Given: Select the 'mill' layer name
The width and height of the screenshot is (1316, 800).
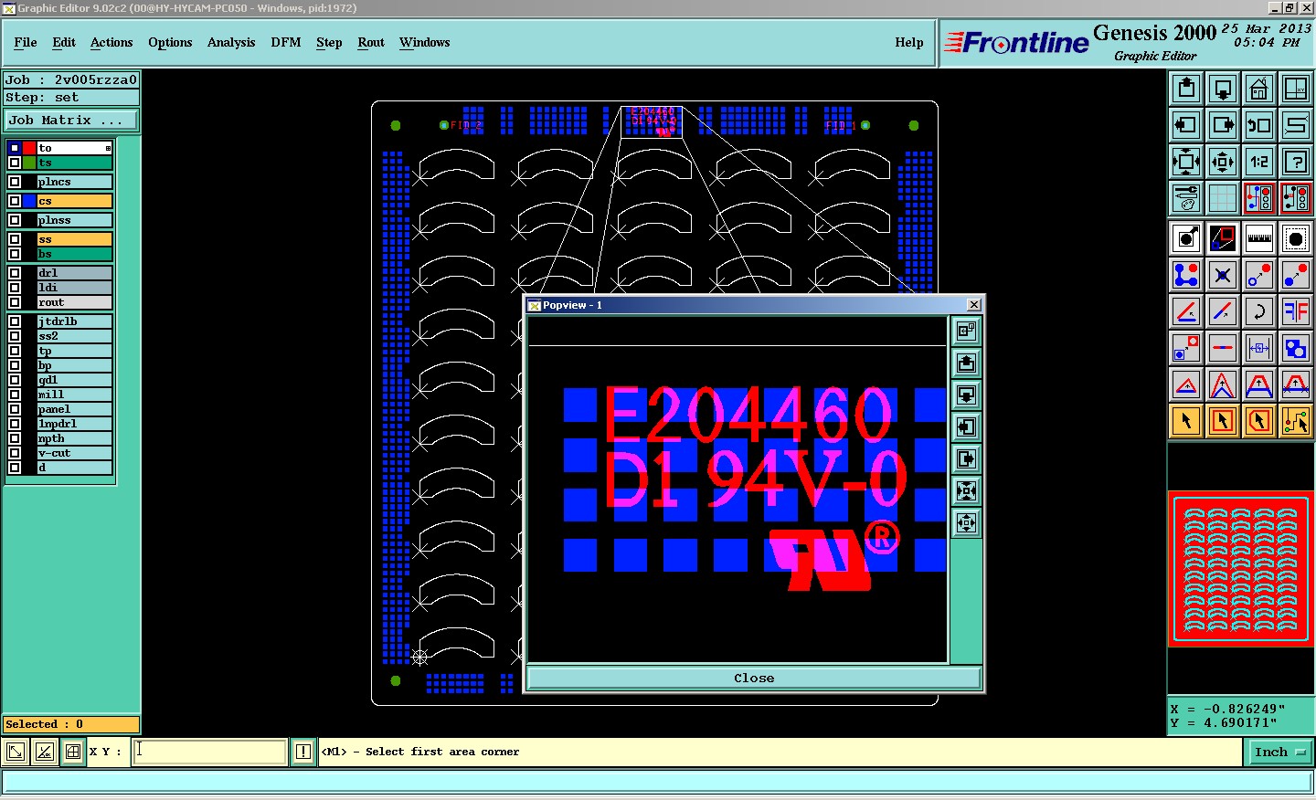Looking at the screenshot, I should (x=75, y=395).
